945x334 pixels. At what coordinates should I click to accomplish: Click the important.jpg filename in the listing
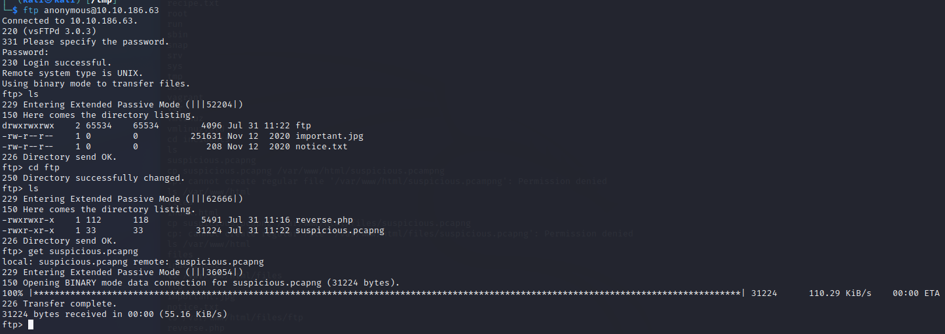[x=329, y=136]
